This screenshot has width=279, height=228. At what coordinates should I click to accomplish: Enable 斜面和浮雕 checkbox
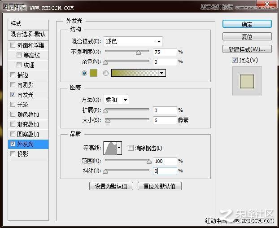(13, 45)
